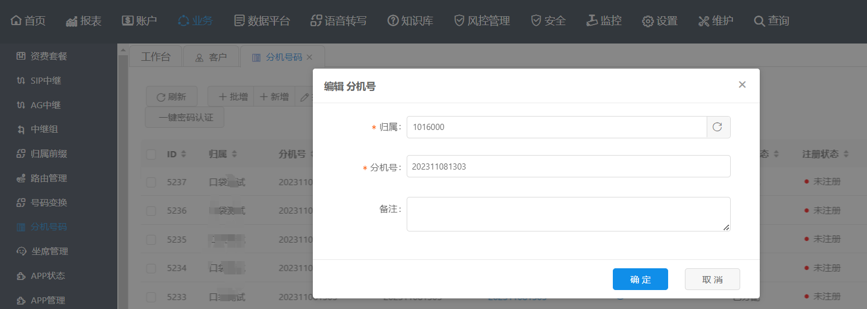Sort by 归属 column sort arrows
The width and height of the screenshot is (867, 309).
(x=234, y=154)
